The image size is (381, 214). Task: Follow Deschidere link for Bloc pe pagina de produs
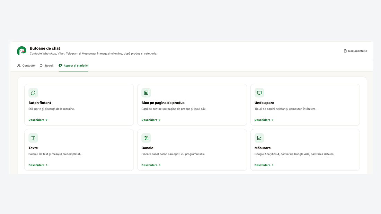(x=151, y=120)
